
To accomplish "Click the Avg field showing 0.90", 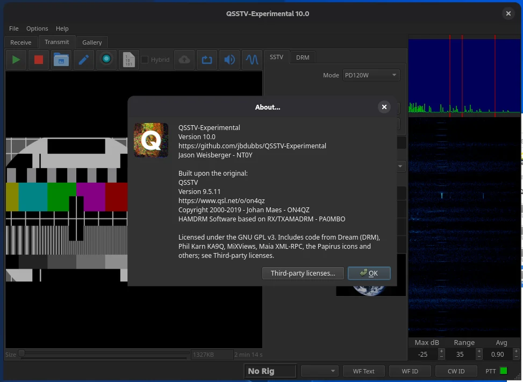I will [498, 355].
